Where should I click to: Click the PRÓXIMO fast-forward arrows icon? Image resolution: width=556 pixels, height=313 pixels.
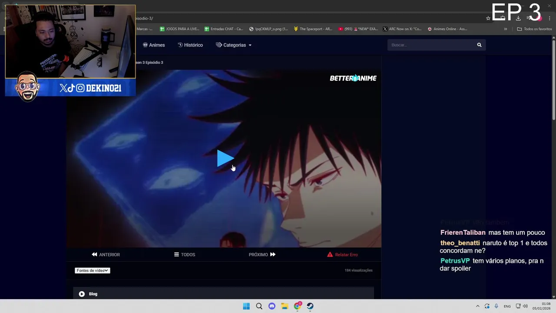(273, 255)
